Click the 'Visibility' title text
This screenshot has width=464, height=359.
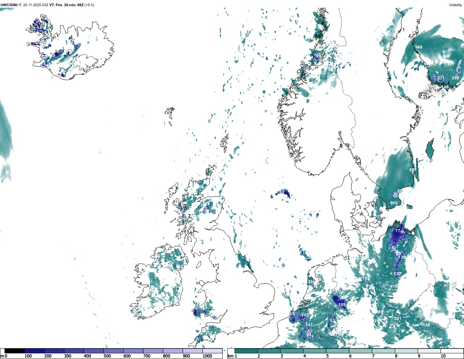(x=455, y=5)
